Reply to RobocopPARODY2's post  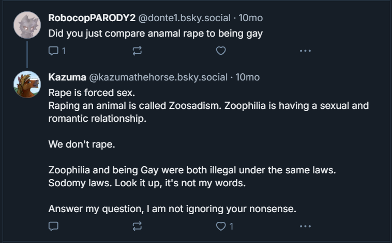pyautogui.click(x=53, y=51)
